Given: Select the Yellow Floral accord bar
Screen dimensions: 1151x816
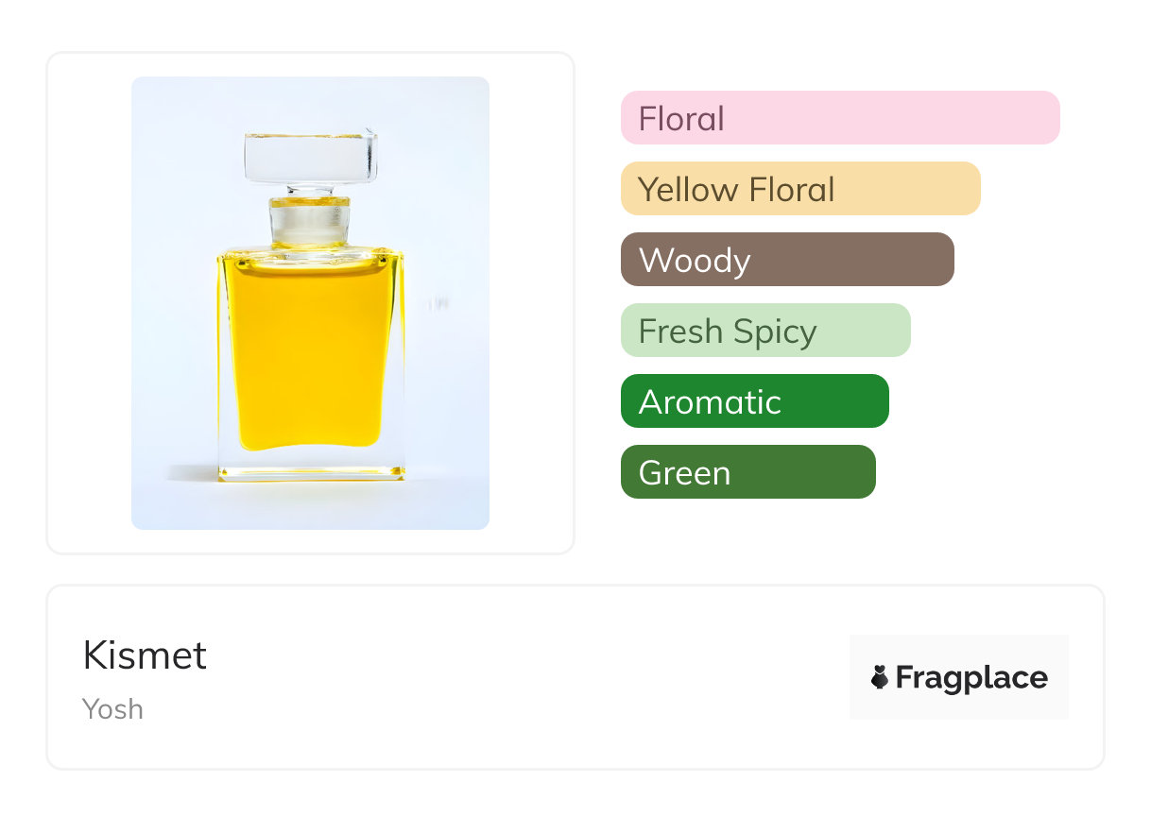Looking at the screenshot, I should tap(800, 189).
